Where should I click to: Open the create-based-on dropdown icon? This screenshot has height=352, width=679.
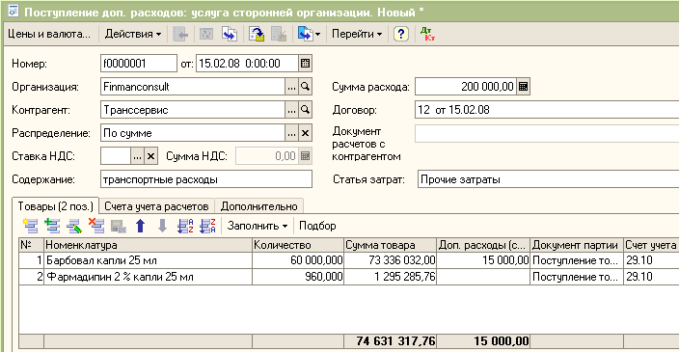click(x=309, y=34)
